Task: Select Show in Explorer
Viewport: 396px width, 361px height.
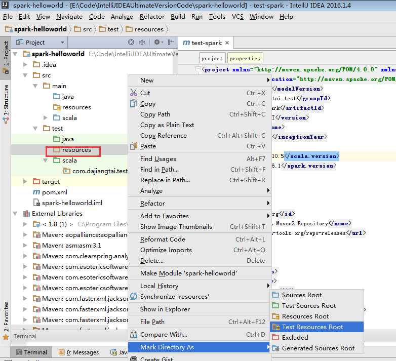Action: point(200,309)
